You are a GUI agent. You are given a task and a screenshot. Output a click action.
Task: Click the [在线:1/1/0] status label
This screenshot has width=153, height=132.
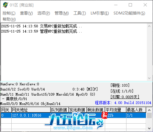(122, 91)
